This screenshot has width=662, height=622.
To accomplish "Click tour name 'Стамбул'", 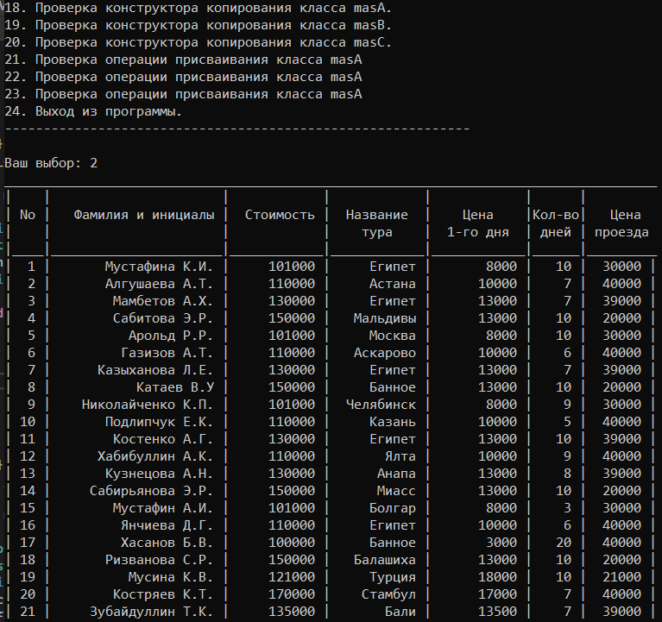I will [x=389, y=595].
